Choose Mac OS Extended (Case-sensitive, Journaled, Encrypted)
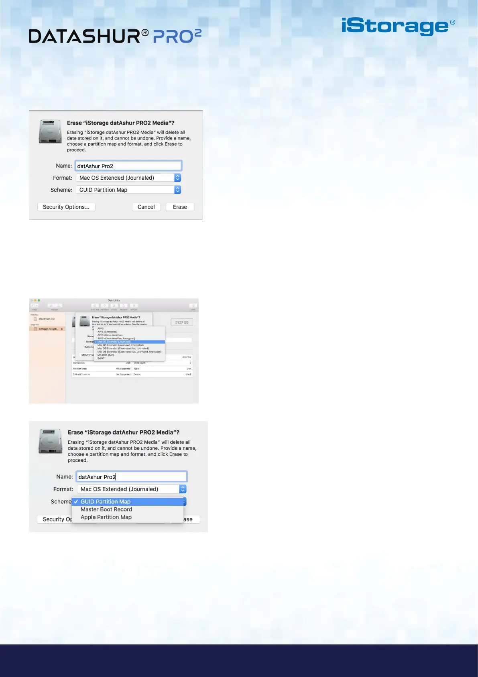 (x=129, y=352)
